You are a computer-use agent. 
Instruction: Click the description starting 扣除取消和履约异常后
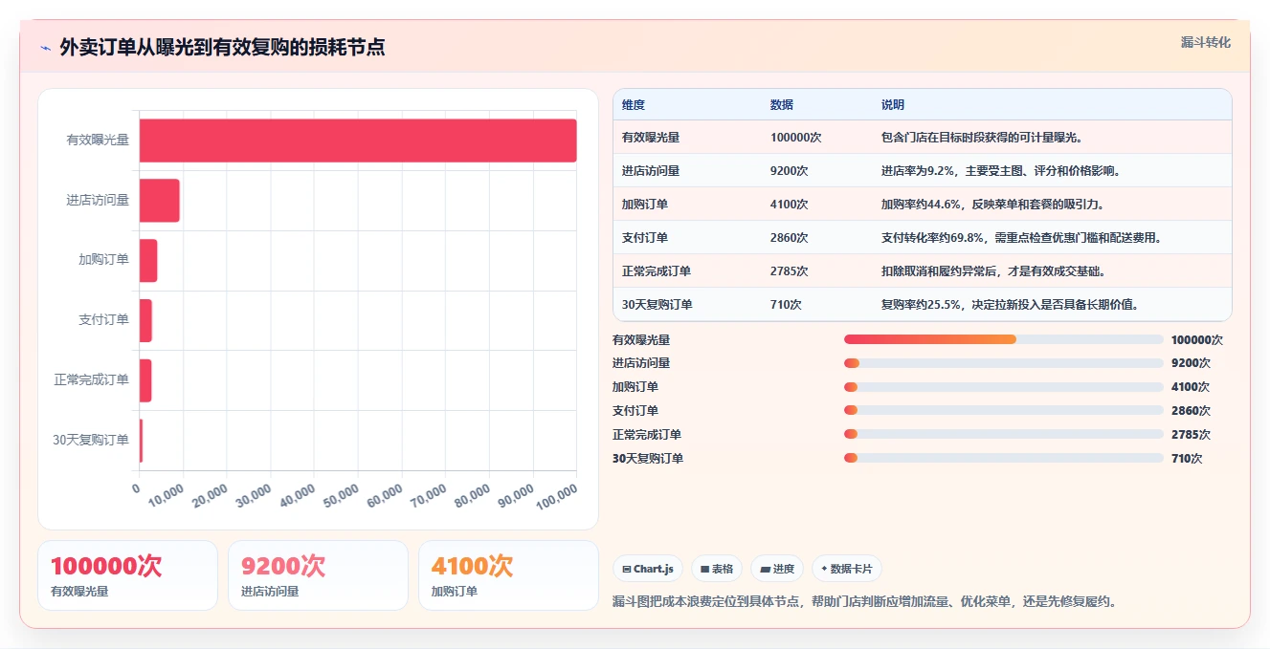[993, 271]
